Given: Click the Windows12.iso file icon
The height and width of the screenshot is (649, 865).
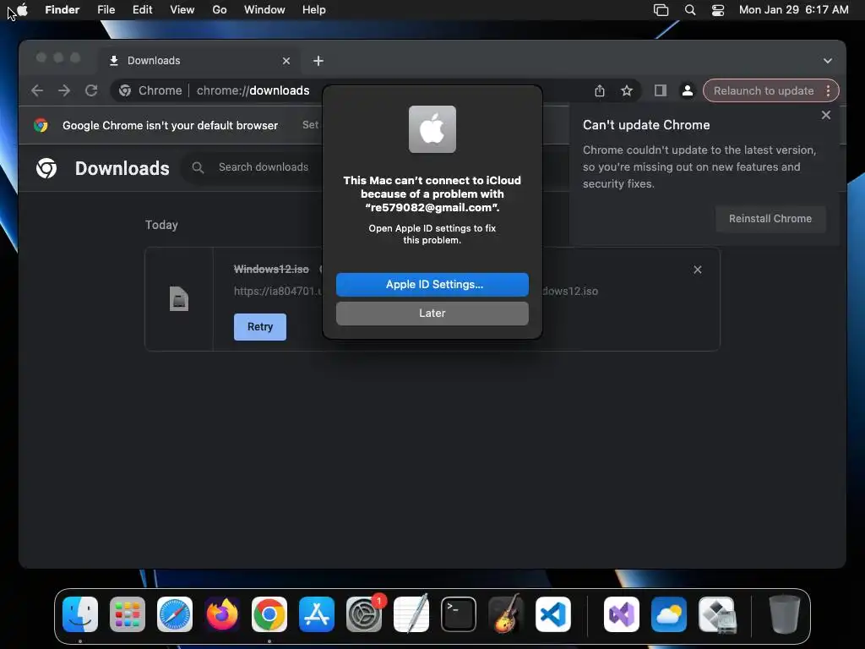Looking at the screenshot, I should [x=179, y=298].
